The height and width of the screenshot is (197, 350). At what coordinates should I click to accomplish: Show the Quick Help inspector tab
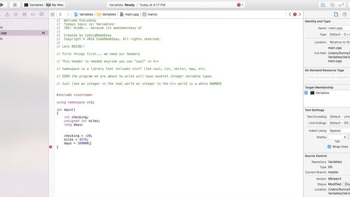(x=345, y=14)
